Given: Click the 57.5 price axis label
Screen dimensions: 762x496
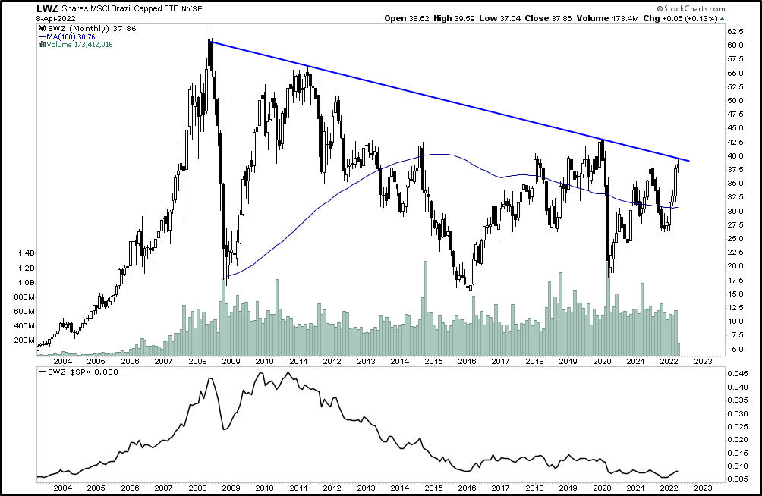Looking at the screenshot, I should point(735,59).
